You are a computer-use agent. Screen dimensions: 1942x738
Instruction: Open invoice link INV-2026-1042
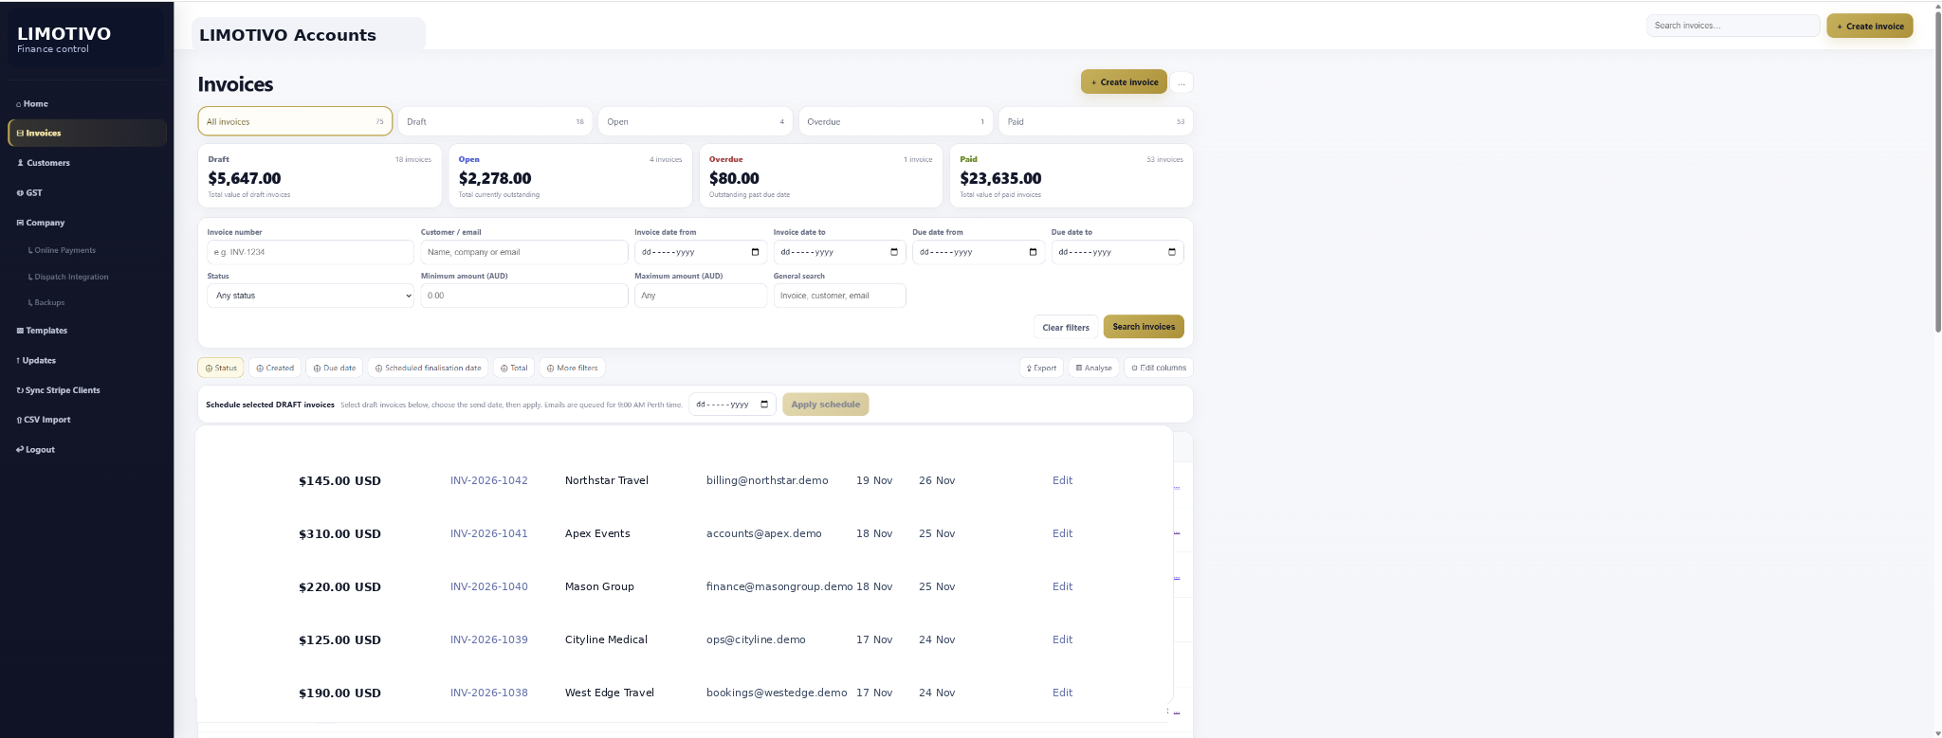pyautogui.click(x=489, y=480)
